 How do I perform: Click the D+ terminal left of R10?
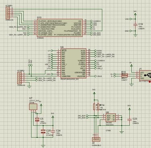click(x=114, y=74)
